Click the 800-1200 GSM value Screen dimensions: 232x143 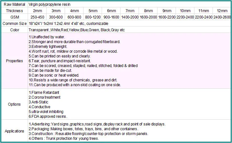93,17
